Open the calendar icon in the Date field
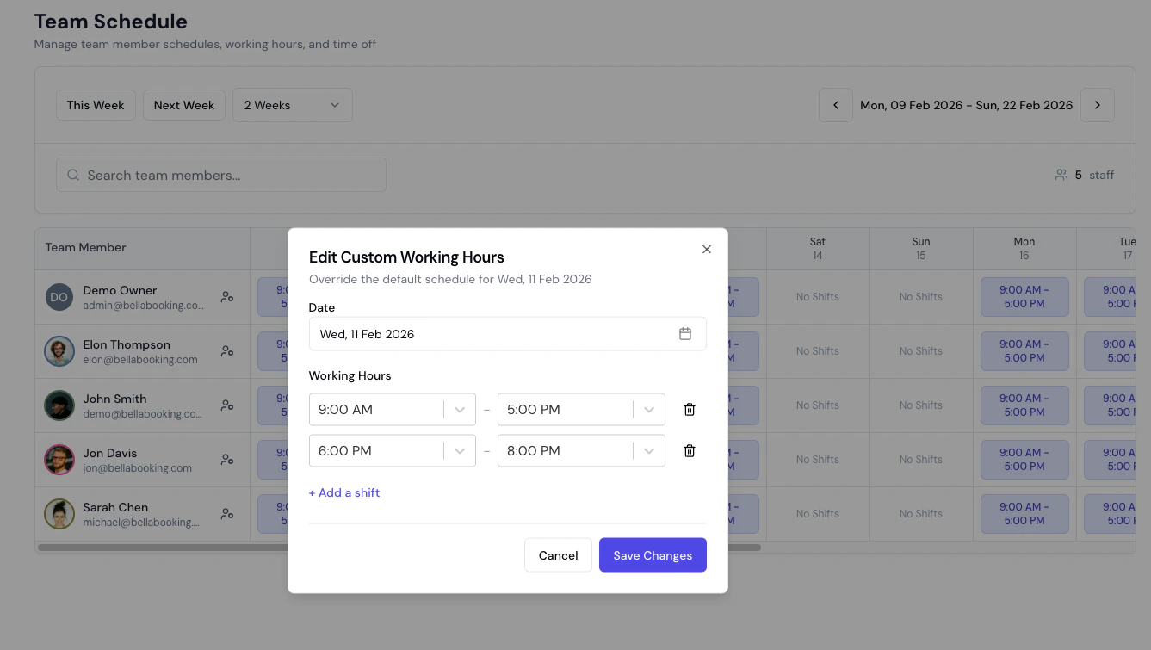The image size is (1151, 650). tap(685, 333)
